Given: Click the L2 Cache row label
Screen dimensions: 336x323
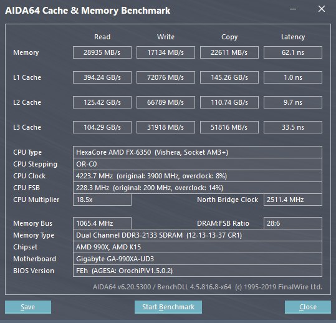Looking at the screenshot, I should click(x=27, y=102).
